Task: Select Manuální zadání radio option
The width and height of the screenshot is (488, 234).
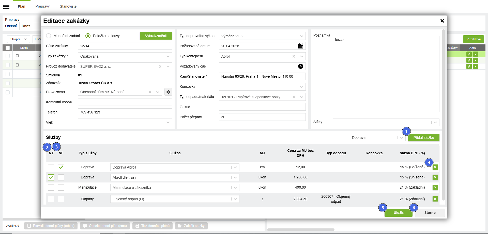Action: pos(49,36)
